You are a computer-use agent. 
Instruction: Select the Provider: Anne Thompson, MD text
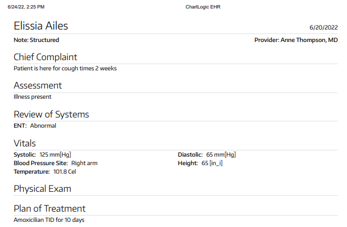click(x=296, y=40)
